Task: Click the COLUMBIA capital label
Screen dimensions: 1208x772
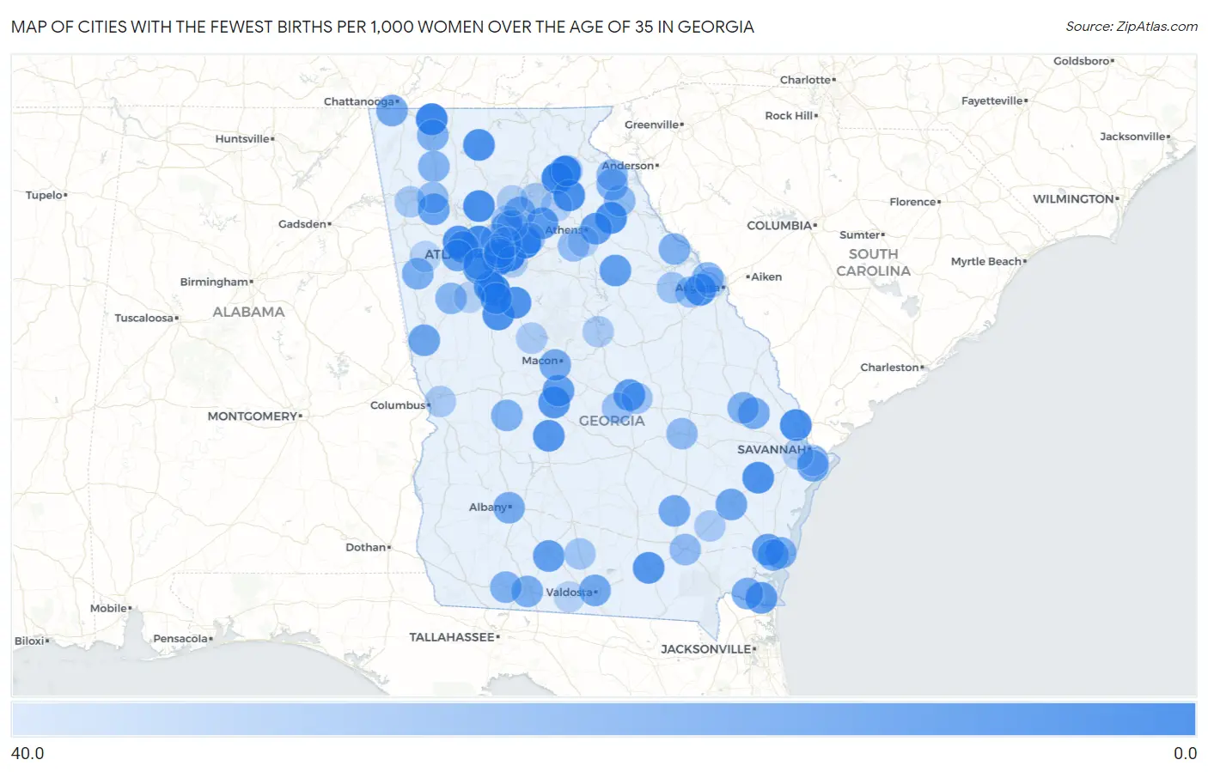Action: tap(779, 225)
